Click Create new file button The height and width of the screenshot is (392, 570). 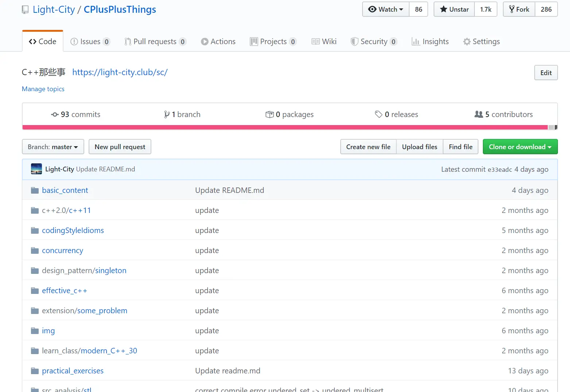(x=368, y=147)
